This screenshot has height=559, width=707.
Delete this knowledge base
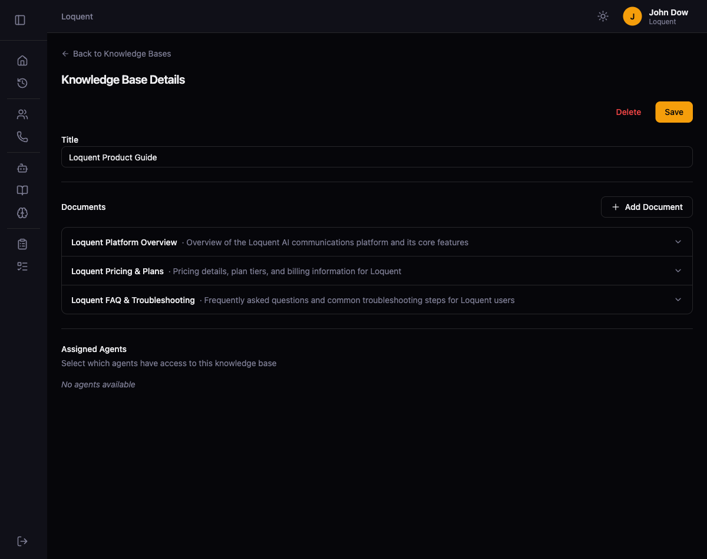[628, 112]
